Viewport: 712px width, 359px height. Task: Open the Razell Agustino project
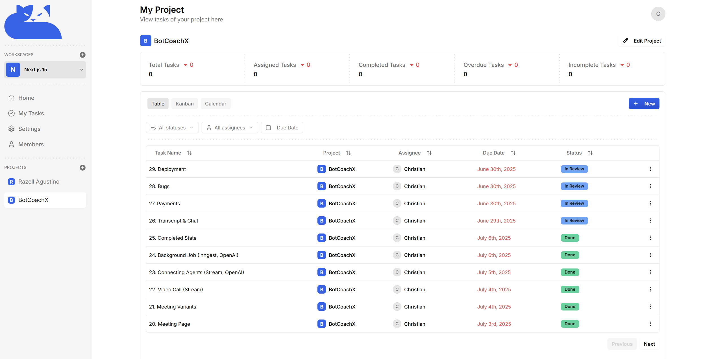45,182
